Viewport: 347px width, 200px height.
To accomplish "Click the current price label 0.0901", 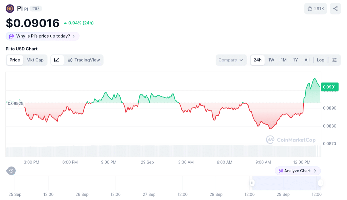I will (x=330, y=87).
